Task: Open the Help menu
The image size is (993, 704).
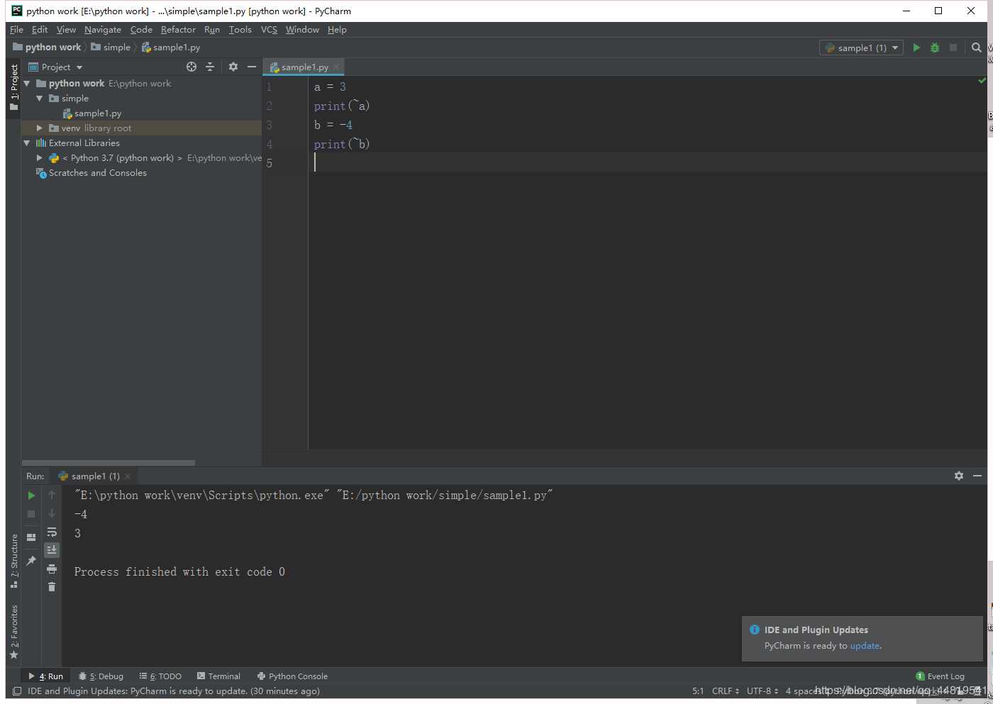Action: coord(337,30)
